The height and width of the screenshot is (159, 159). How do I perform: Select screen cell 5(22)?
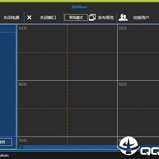[139, 109]
